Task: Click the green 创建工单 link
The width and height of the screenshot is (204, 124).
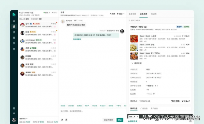Action: click(x=133, y=121)
